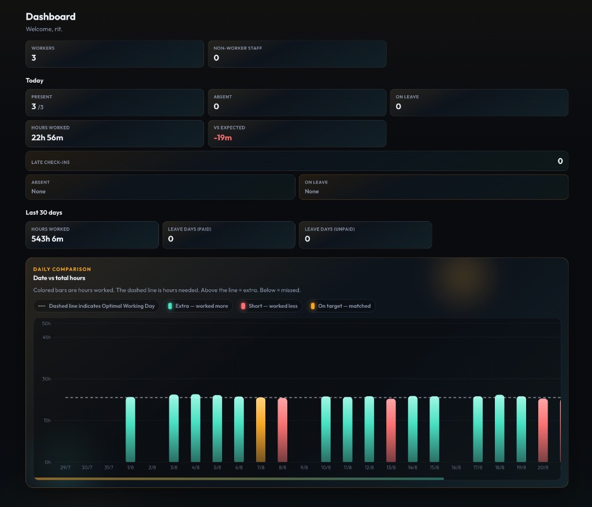
Task: Click the Dashed line Optimal Working Day legend
Action: (97, 306)
